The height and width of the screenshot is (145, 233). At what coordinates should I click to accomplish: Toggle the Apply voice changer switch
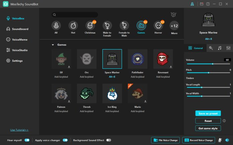click(x=65, y=140)
